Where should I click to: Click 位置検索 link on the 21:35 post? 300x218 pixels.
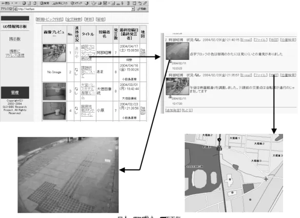click(x=288, y=75)
